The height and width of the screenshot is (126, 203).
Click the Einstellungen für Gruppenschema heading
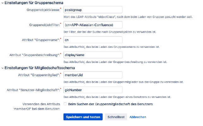tap(34, 3)
